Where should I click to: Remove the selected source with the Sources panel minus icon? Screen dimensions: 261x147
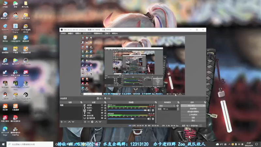coord(88,122)
